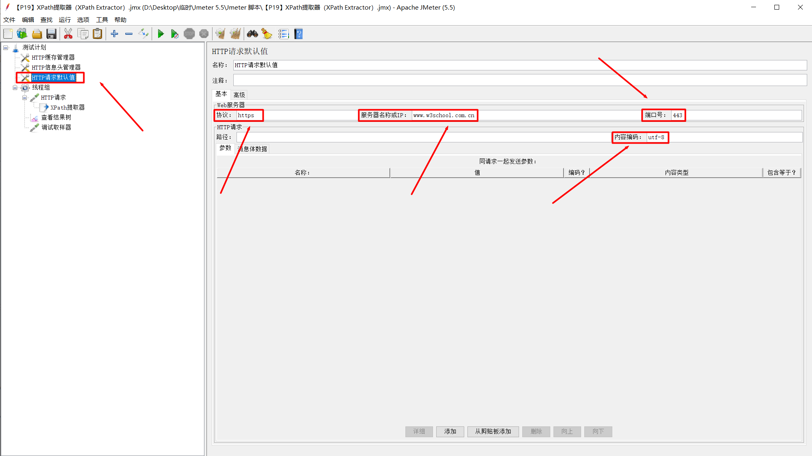The width and height of the screenshot is (812, 456).
Task: Click the 添加 button to add parameter
Action: (450, 432)
